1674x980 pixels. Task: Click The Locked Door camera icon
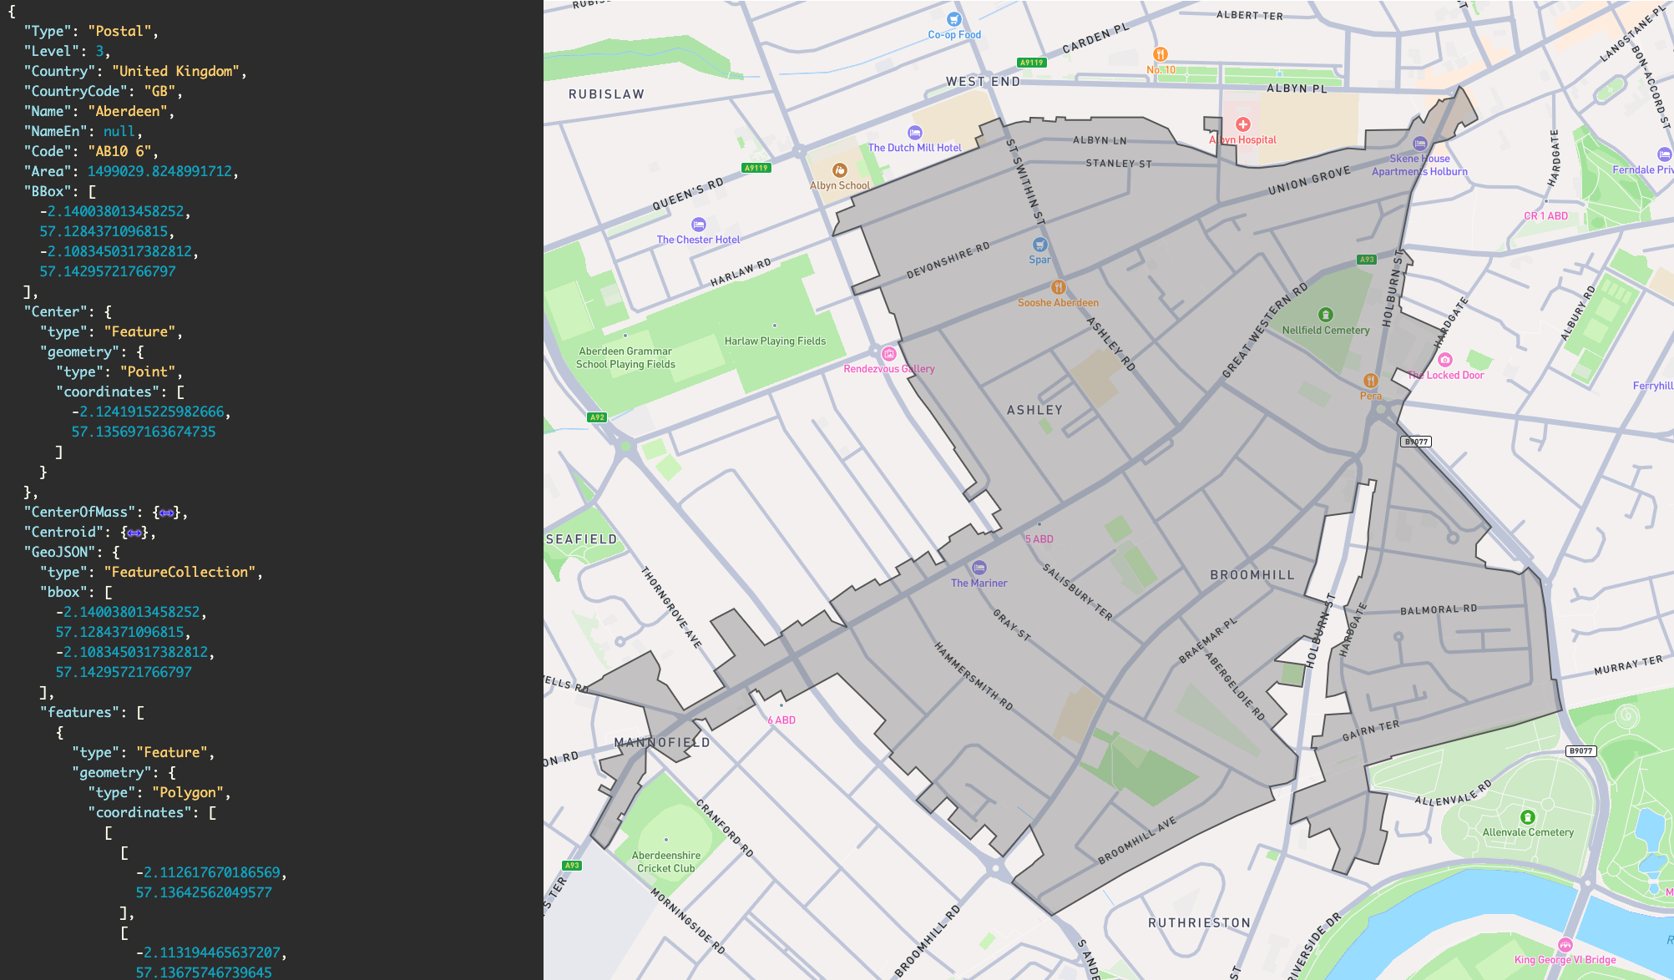[x=1445, y=360]
